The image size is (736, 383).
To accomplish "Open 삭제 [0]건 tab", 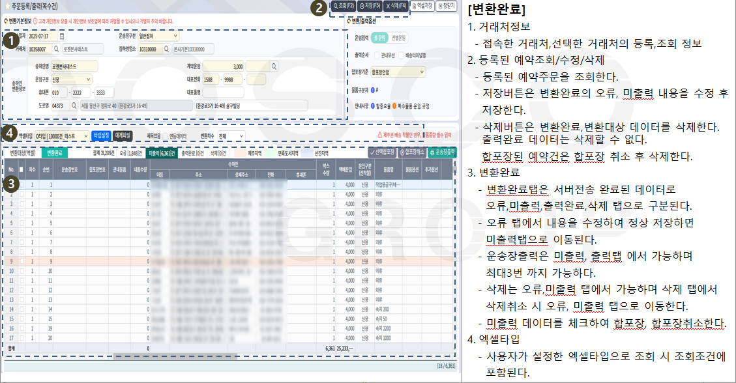I will (x=218, y=153).
